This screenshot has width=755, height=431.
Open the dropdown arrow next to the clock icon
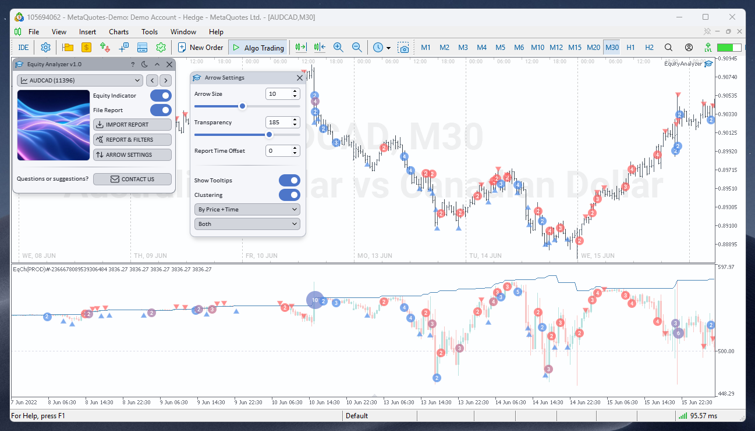click(389, 48)
